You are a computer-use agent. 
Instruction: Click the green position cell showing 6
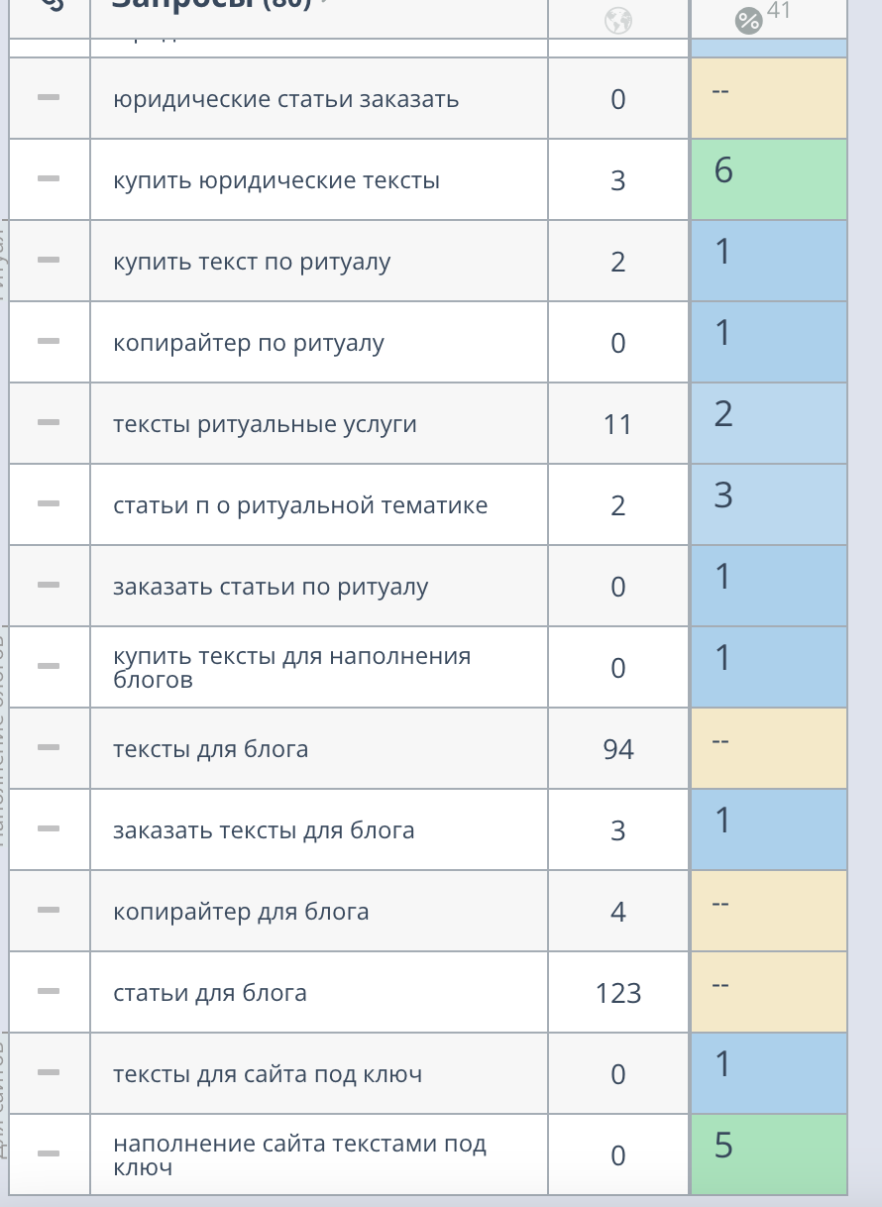pyautogui.click(x=769, y=179)
